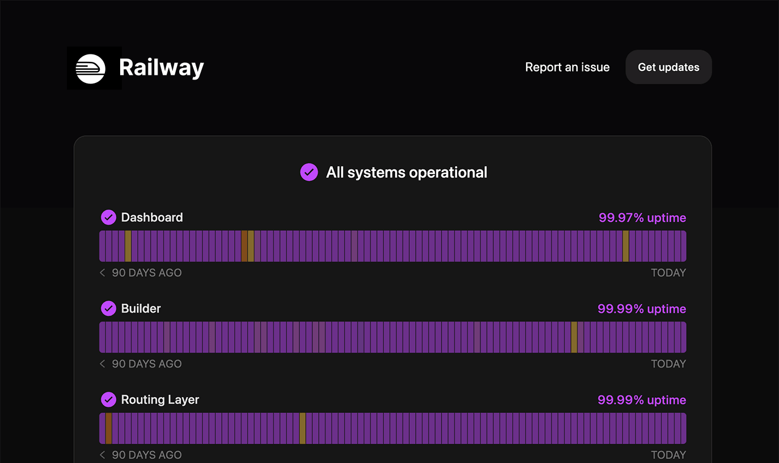
Task: Select the Routing Layer component label
Action: [160, 400]
